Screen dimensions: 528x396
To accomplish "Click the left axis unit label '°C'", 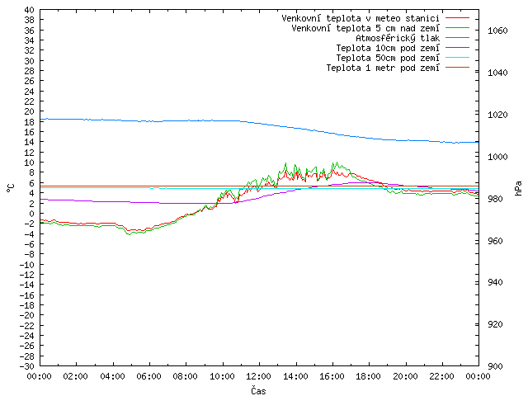I will tap(11, 188).
